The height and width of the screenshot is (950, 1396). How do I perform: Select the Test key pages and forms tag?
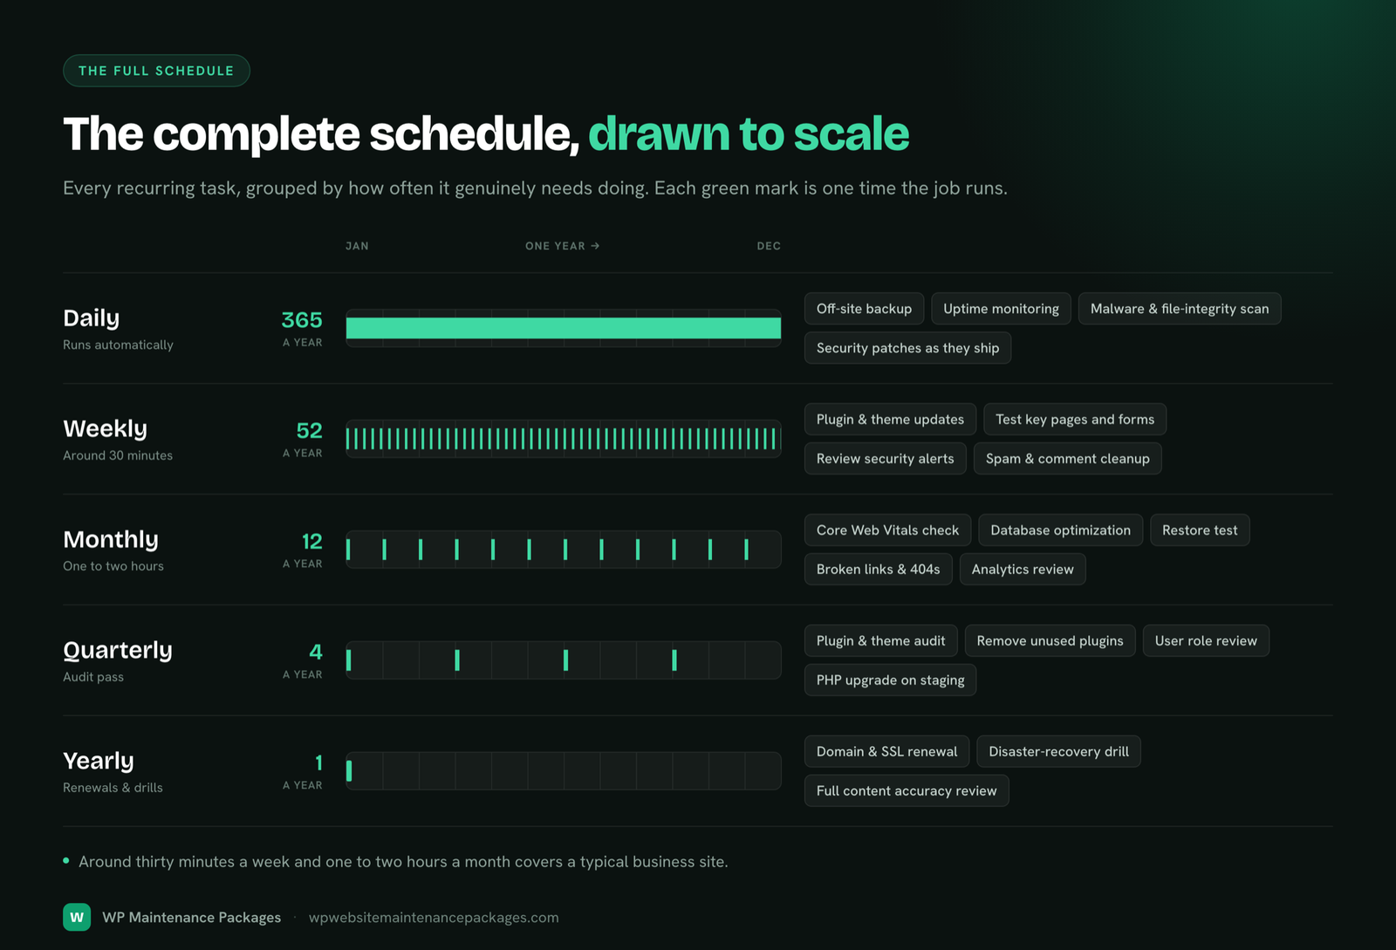pos(1075,420)
